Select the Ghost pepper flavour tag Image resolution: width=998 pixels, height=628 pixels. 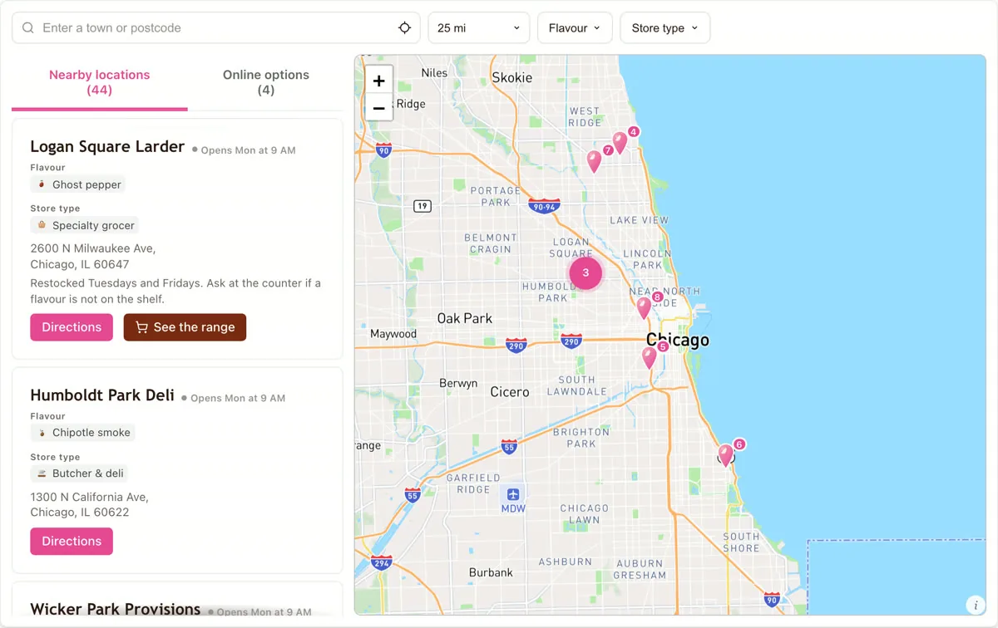pos(78,184)
